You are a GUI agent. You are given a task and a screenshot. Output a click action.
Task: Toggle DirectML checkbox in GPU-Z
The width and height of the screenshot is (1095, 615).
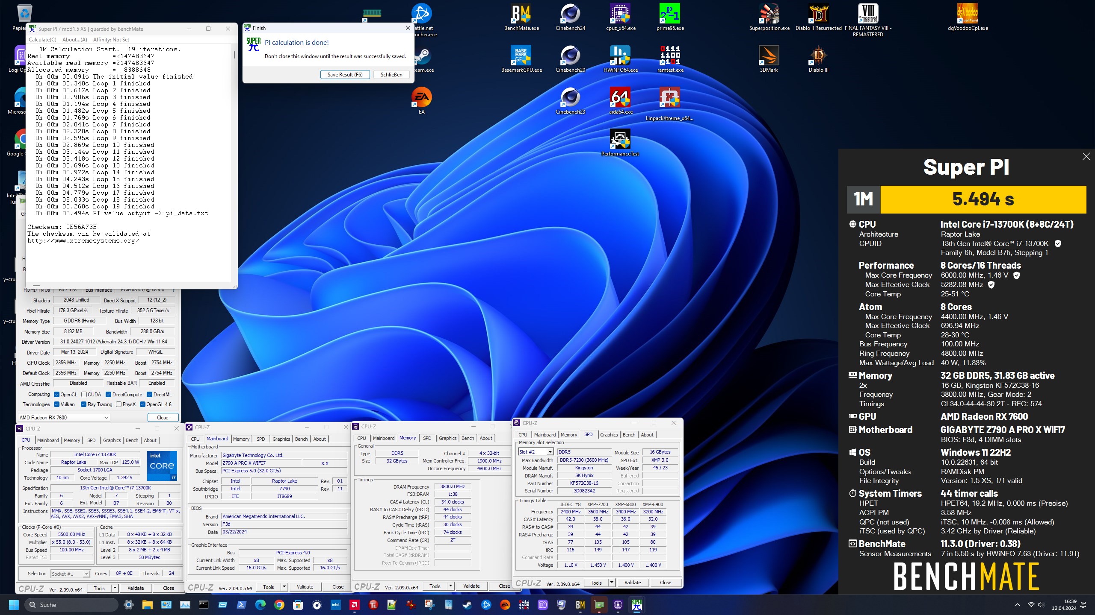(x=149, y=394)
